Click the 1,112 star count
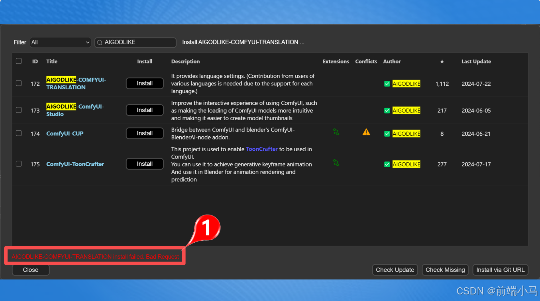The height and width of the screenshot is (301, 540). [x=442, y=84]
